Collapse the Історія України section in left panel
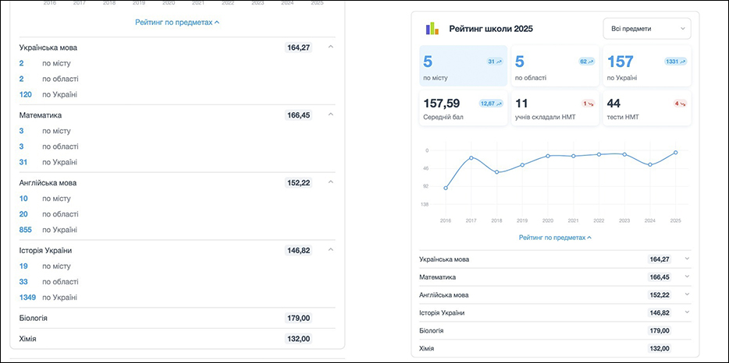The height and width of the screenshot is (363, 729). 331,250
